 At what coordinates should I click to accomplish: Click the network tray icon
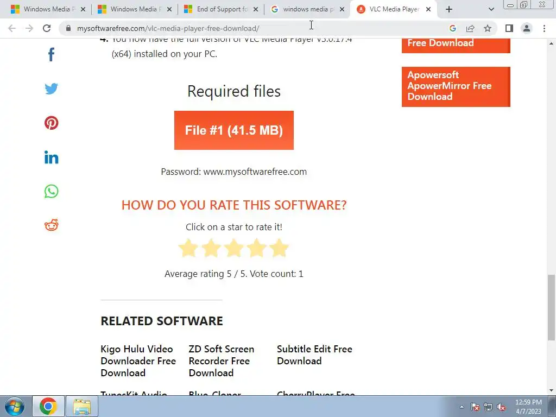coord(488,407)
